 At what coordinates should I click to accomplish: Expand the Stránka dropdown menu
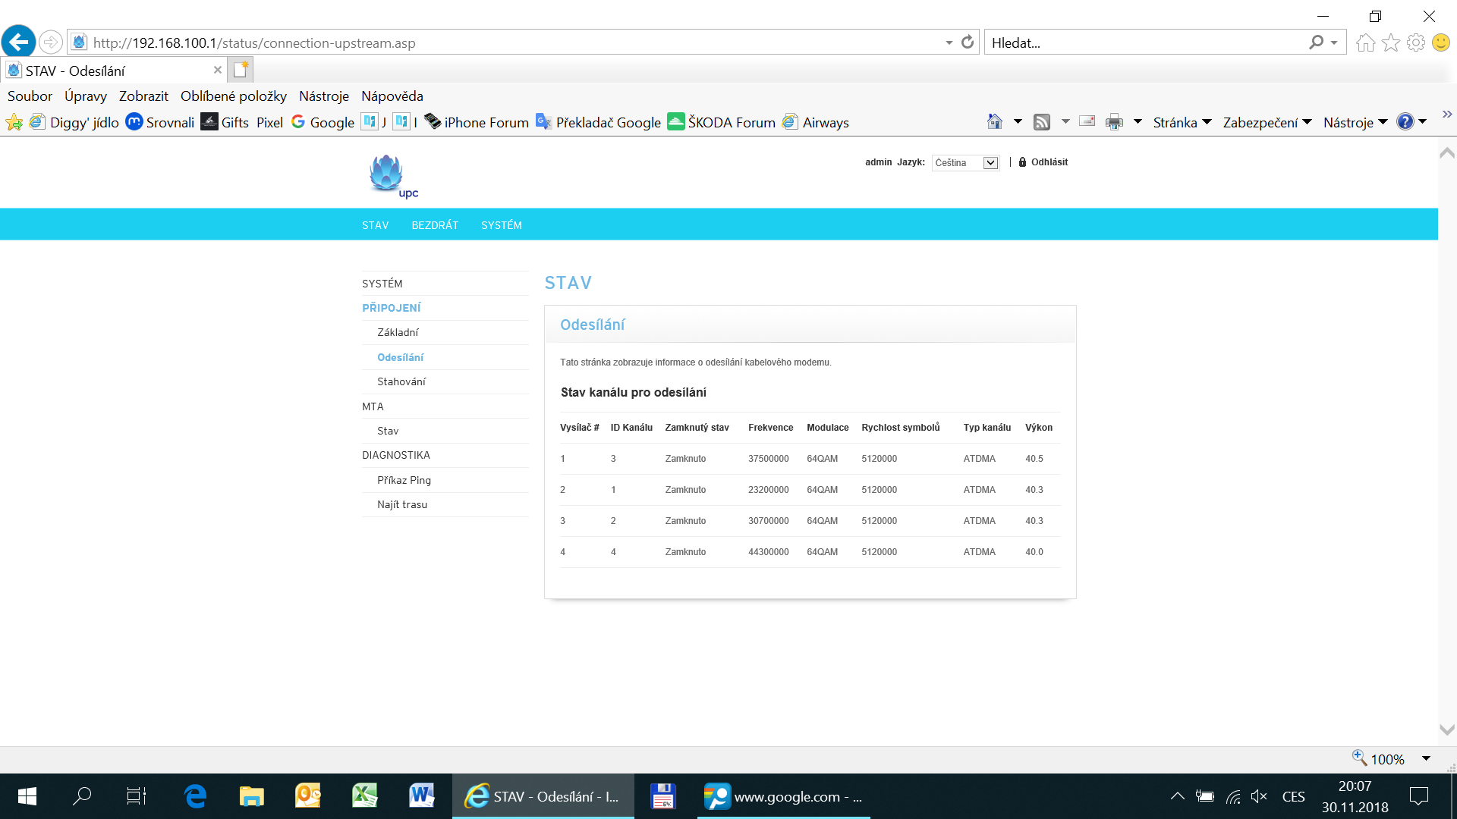(x=1182, y=122)
